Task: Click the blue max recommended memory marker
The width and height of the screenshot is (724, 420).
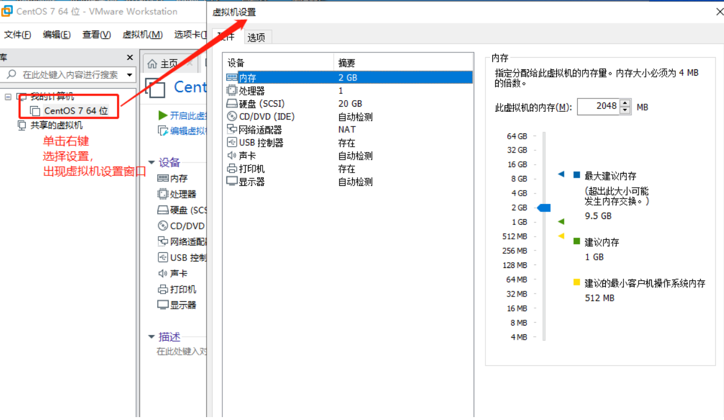Action: (x=561, y=174)
